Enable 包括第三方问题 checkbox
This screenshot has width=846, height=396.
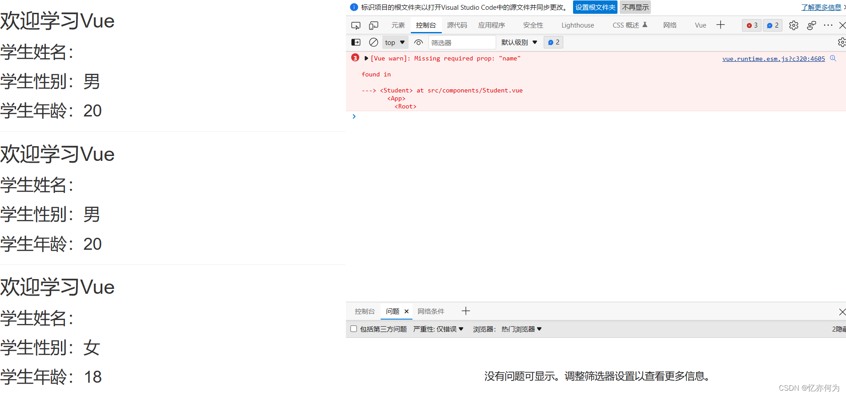(x=353, y=329)
